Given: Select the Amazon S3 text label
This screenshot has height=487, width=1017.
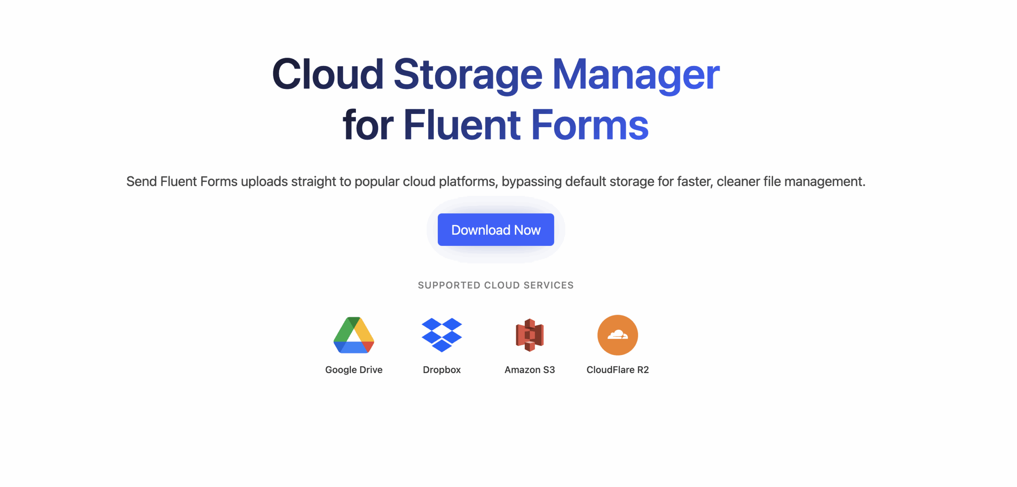Looking at the screenshot, I should click(x=529, y=369).
